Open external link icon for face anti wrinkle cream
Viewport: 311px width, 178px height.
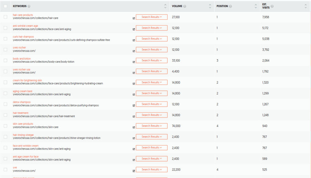click(x=134, y=149)
